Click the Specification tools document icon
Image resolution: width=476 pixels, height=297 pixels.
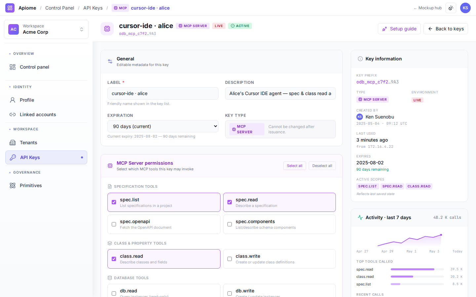(110, 186)
